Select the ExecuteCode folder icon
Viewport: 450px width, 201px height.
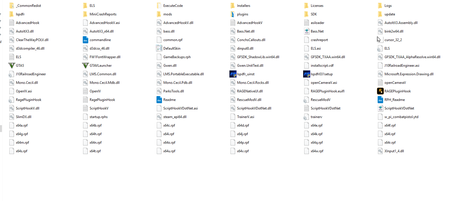tap(159, 6)
